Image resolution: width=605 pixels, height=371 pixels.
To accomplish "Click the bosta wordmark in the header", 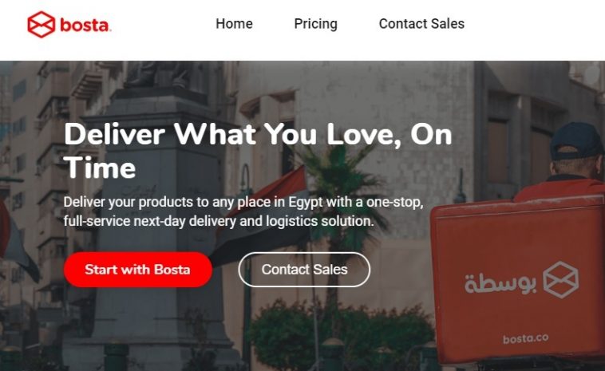I will (x=85, y=25).
